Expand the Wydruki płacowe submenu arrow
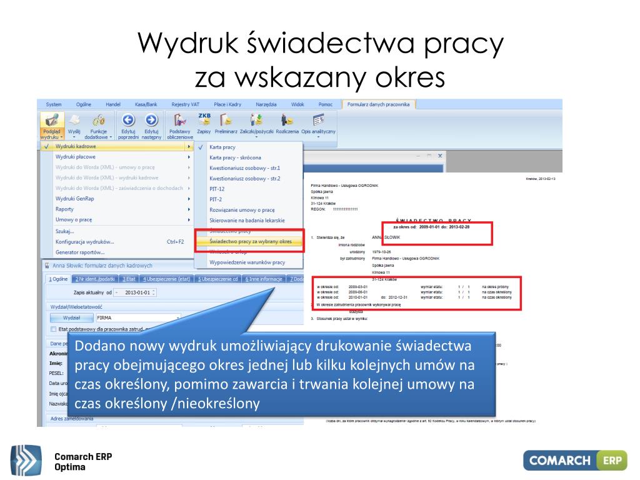Viewport: 640px width, 480px height. point(189,157)
